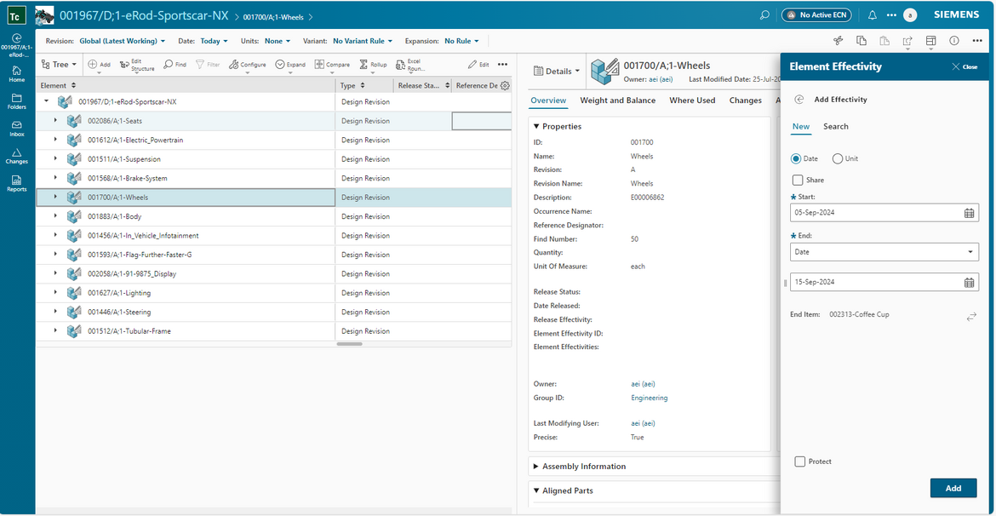Viewport: 996px width, 516px height.
Task: Open End date calendar picker
Action: point(969,282)
